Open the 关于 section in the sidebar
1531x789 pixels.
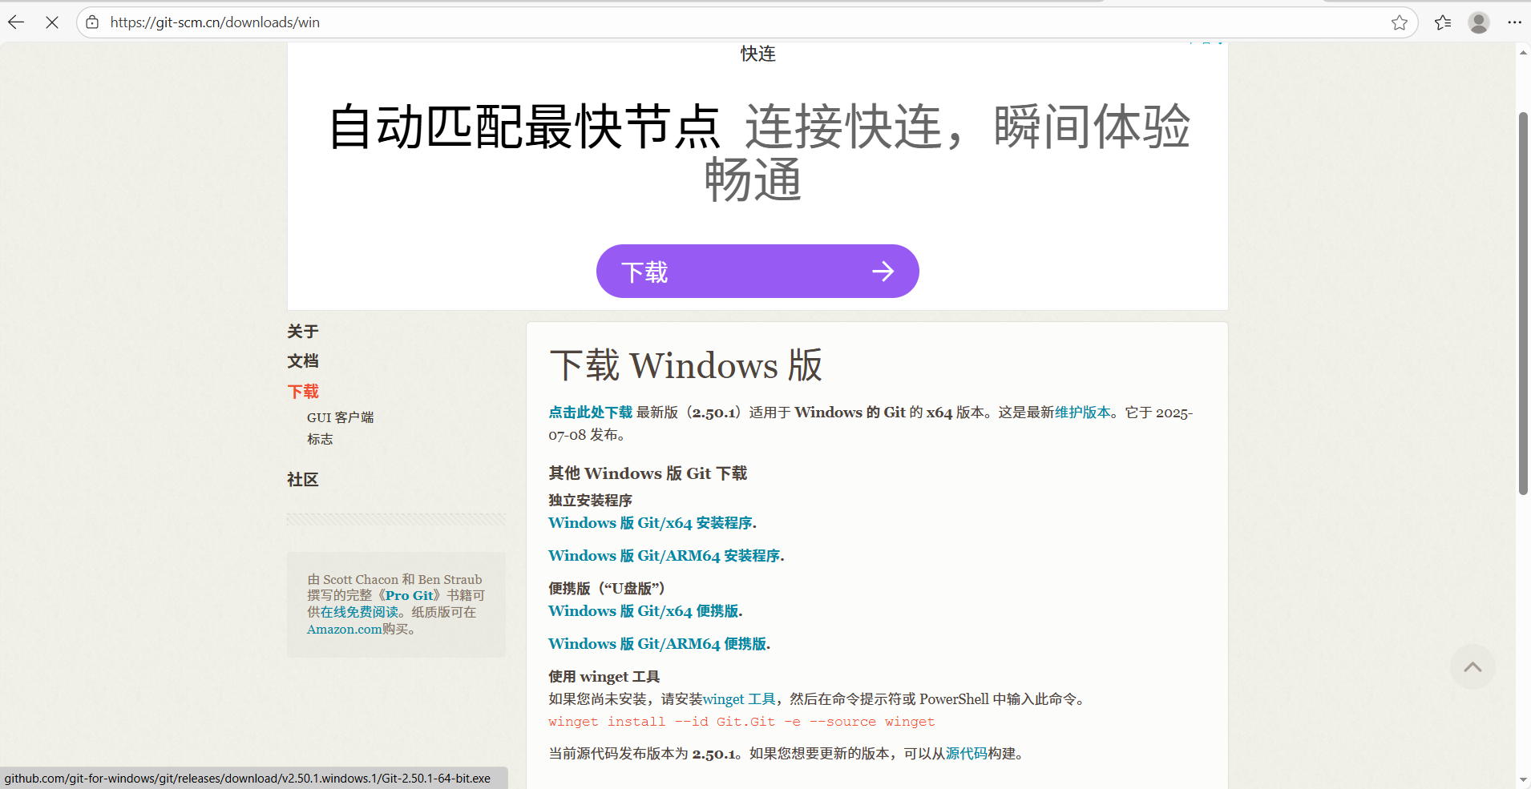point(303,332)
